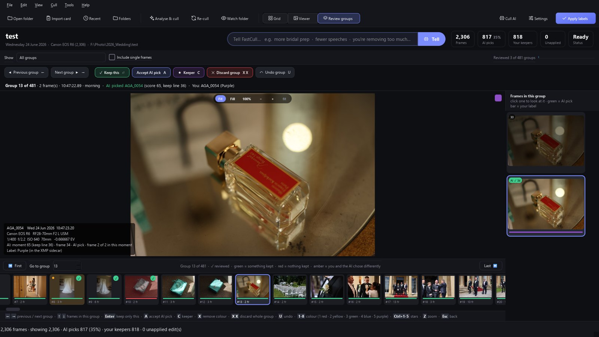Jump to the Last group
This screenshot has width=599, height=337.
tap(490, 266)
